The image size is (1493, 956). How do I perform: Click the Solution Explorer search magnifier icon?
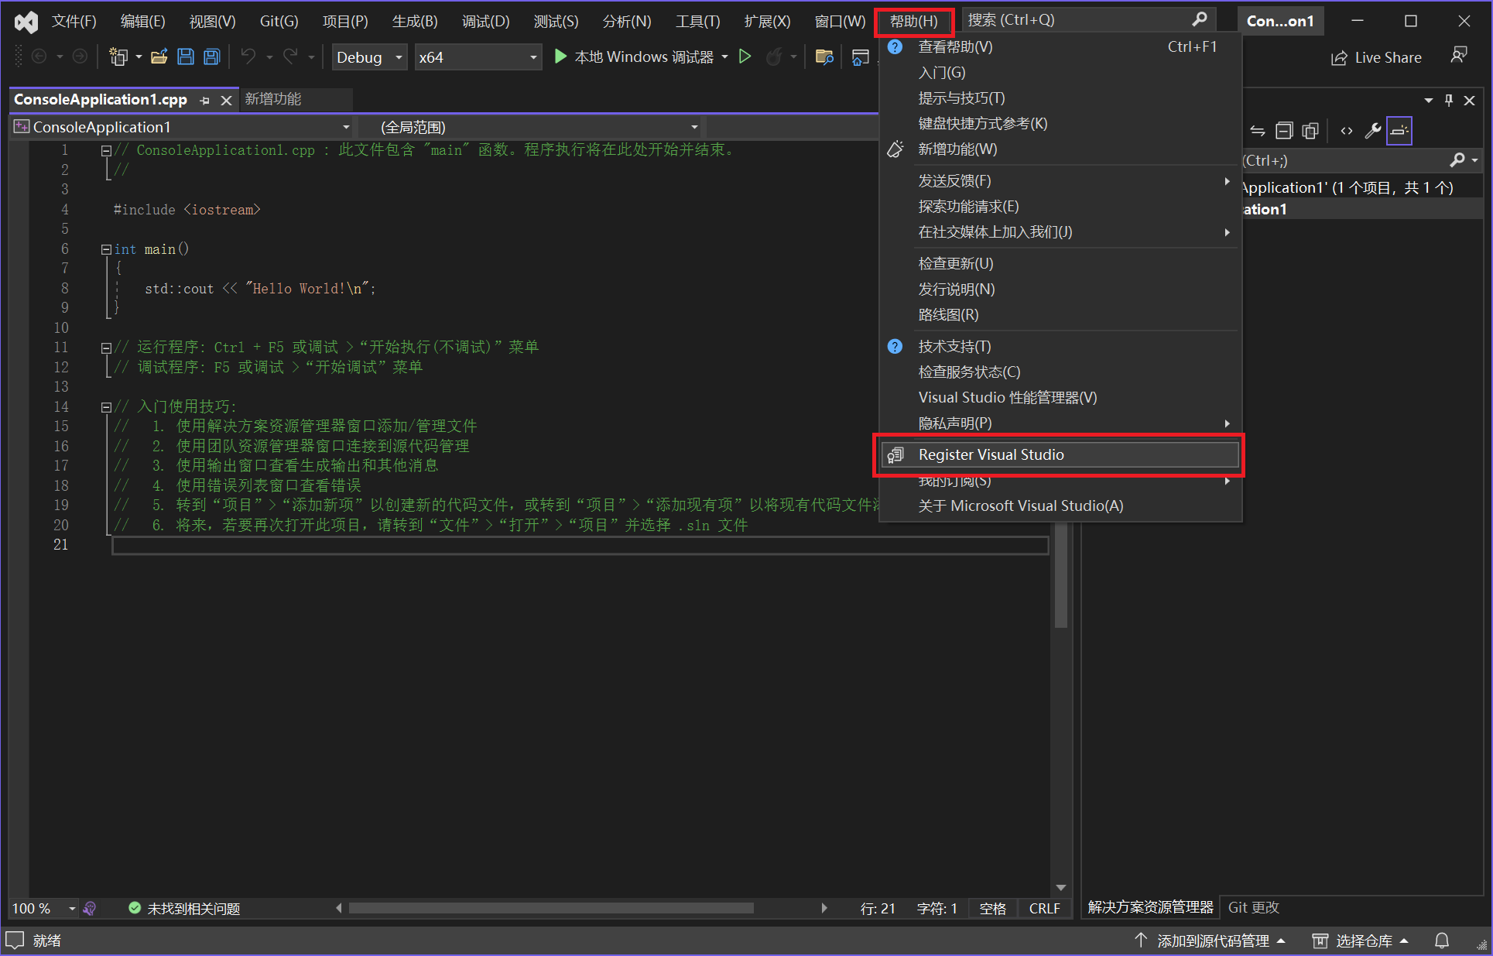(x=1458, y=160)
